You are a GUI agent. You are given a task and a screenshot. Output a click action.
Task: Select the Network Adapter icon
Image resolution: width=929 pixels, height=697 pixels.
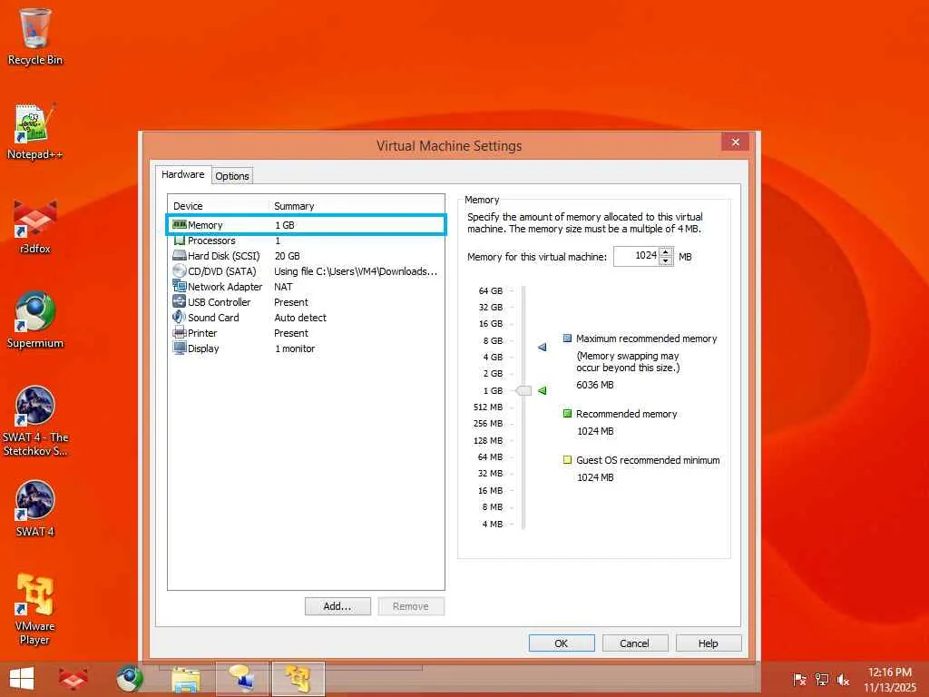coord(179,286)
